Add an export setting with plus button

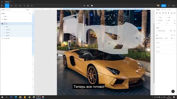(175, 52)
